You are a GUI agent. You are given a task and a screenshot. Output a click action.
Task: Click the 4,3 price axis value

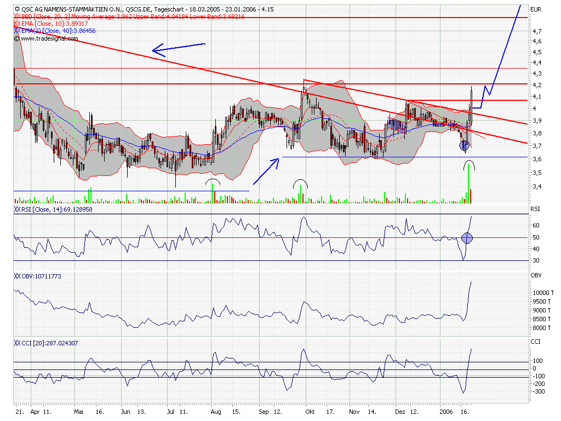pyautogui.click(x=537, y=74)
